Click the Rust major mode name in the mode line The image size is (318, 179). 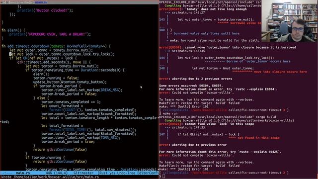[x=104, y=173]
